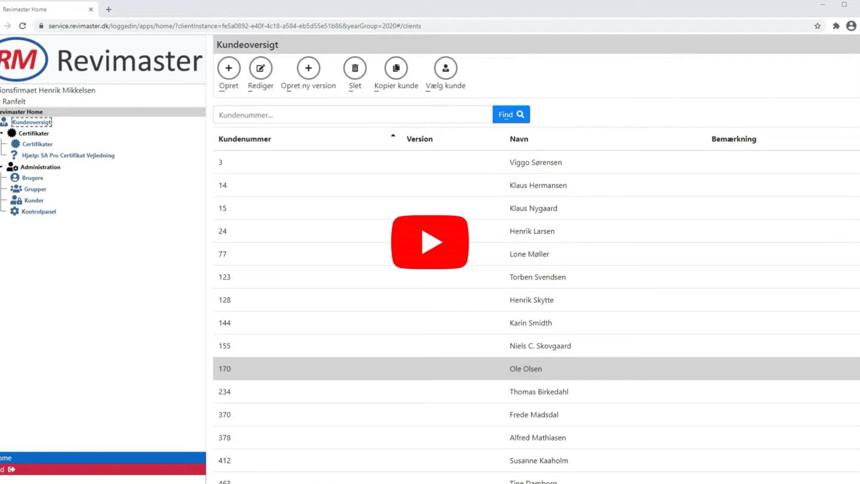Click the Revimaster Home sidebar header
The width and height of the screenshot is (860, 484).
pos(103,112)
